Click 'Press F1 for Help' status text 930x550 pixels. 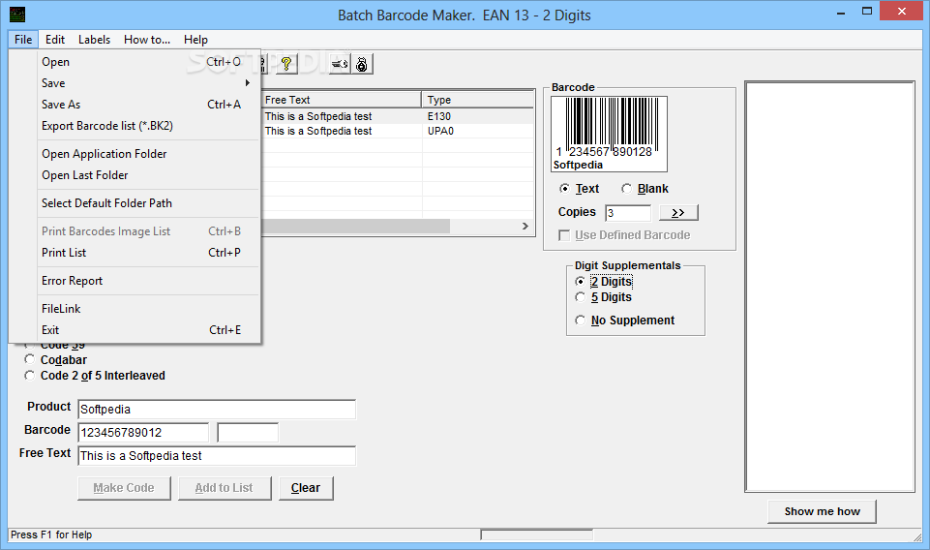(51, 535)
